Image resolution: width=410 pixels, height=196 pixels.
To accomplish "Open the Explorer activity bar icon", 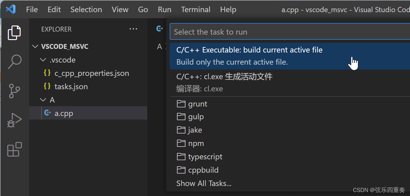I will click(x=14, y=33).
